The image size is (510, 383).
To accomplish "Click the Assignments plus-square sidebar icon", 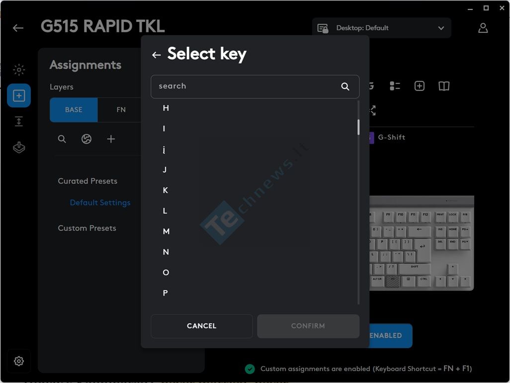I will pos(19,96).
